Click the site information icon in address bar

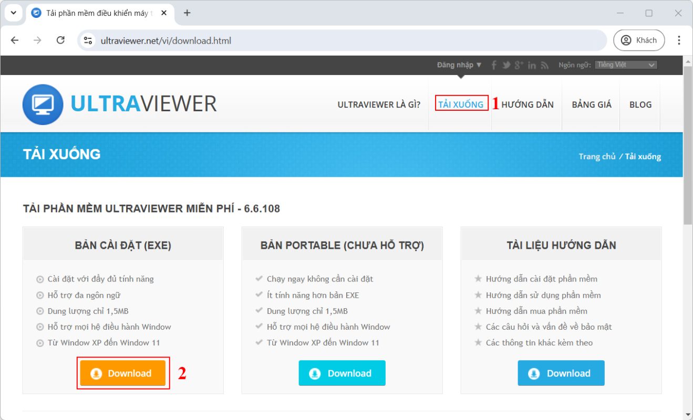pos(87,39)
